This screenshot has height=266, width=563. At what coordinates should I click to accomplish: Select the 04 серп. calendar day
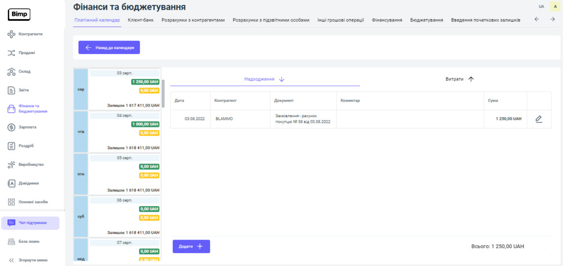pyautogui.click(x=124, y=116)
